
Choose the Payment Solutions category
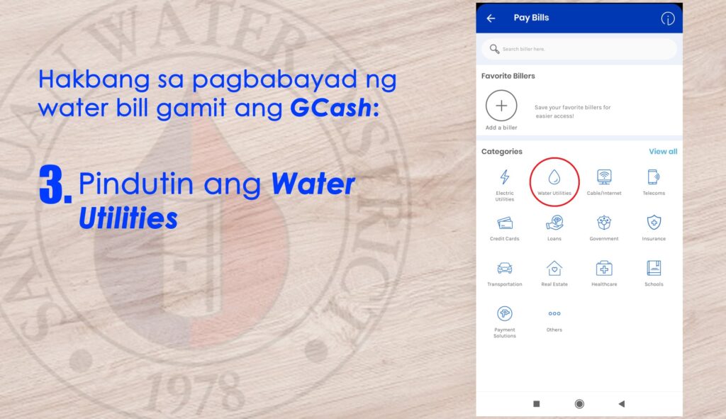coord(505,322)
